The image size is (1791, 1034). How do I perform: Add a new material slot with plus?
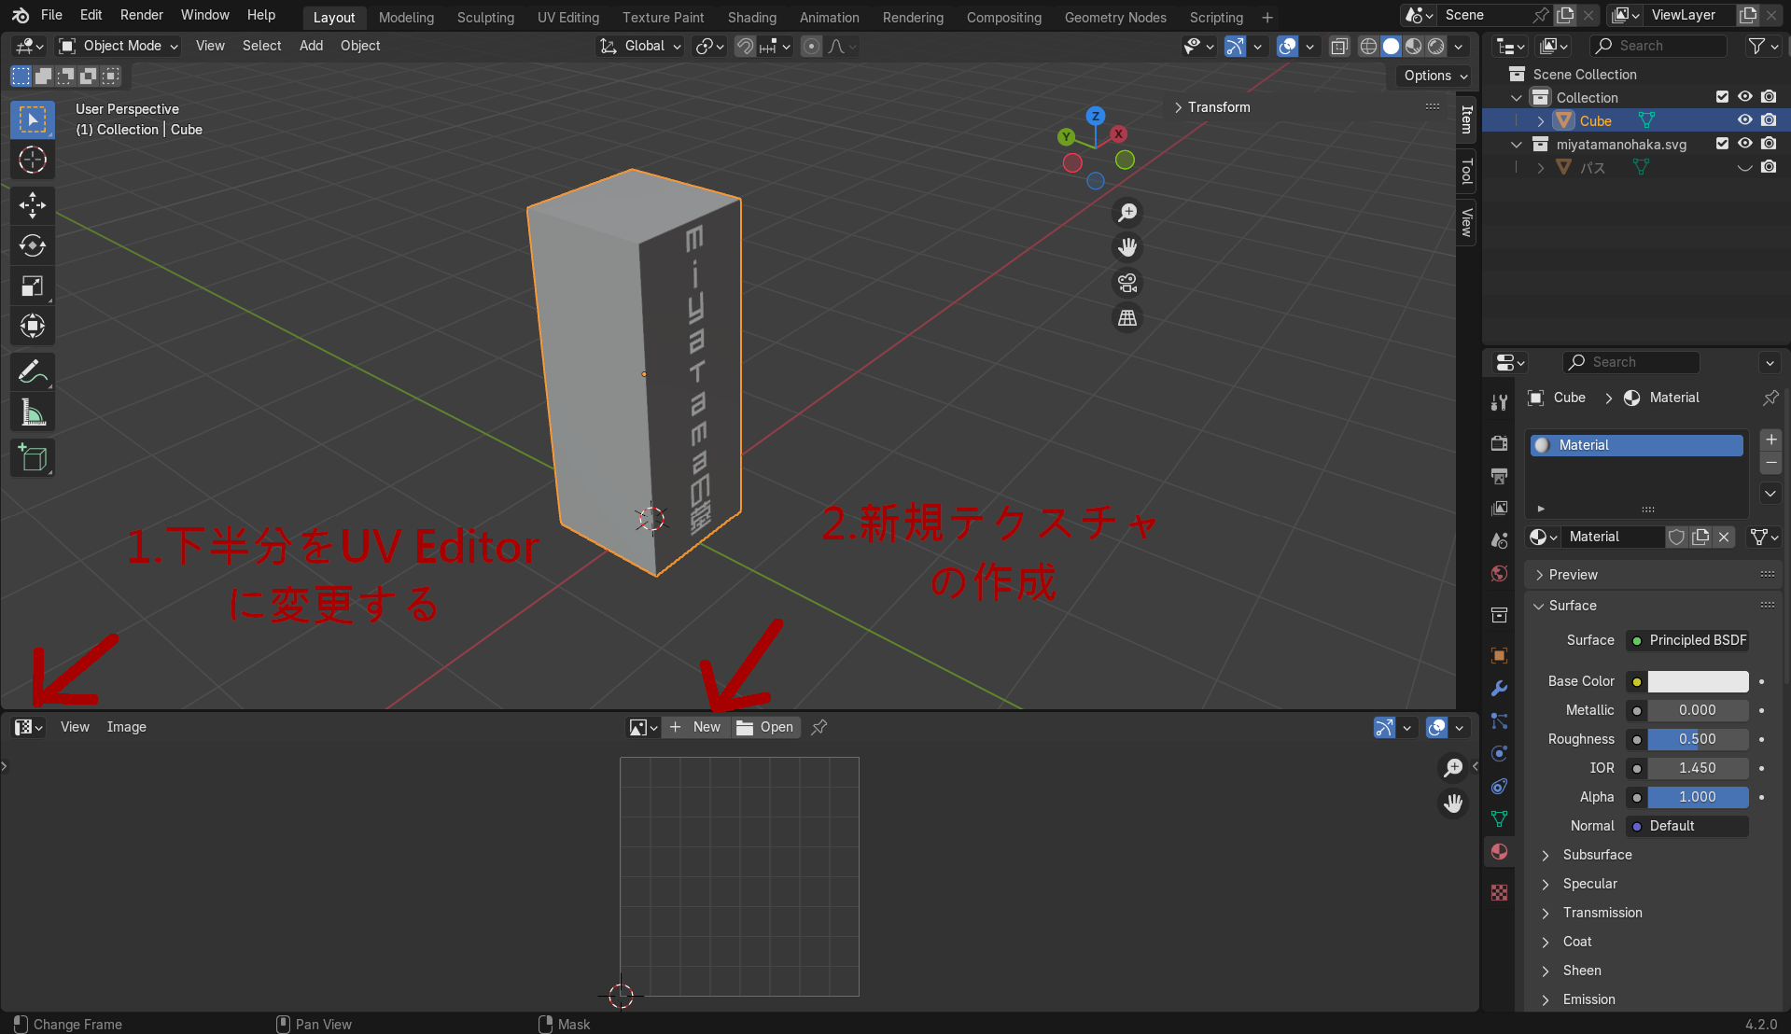point(1770,440)
